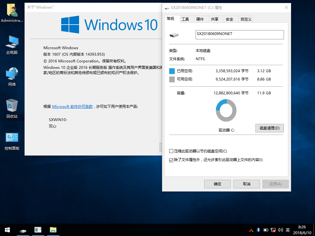Switch the 英 input method indicator

(288, 230)
